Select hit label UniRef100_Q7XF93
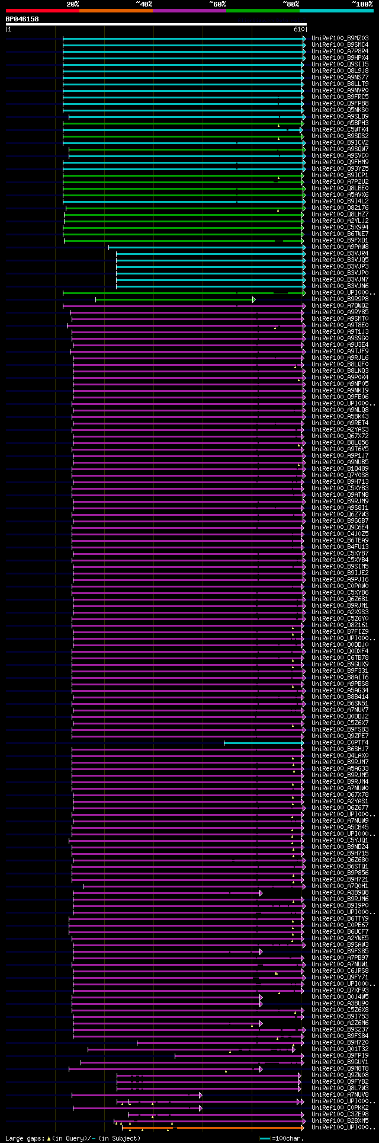Viewport: 379px width, 1143px height. (341, 990)
